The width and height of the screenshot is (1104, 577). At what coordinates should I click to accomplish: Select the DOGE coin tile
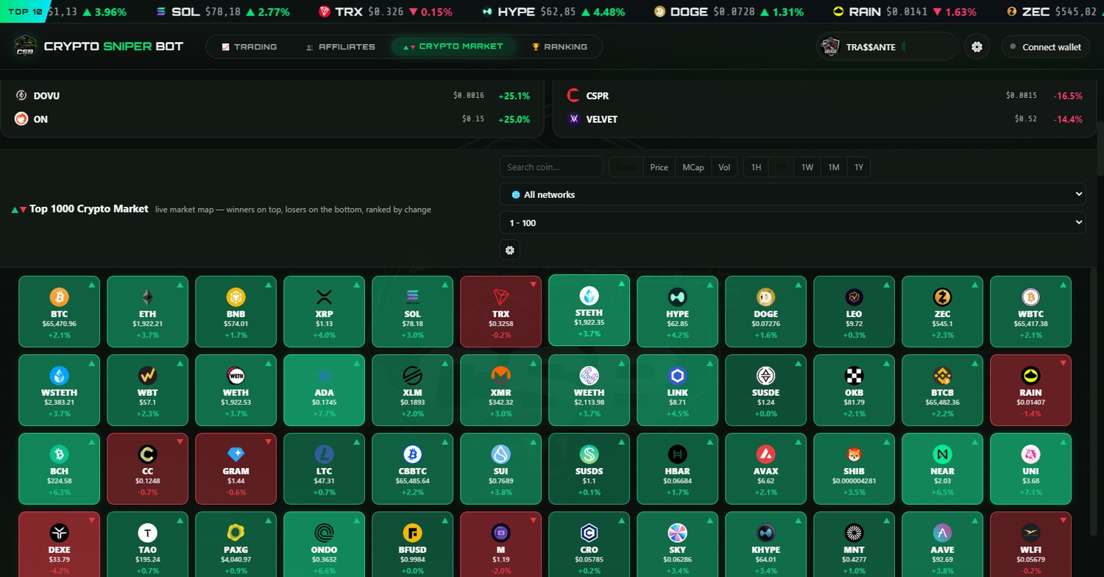pos(765,311)
